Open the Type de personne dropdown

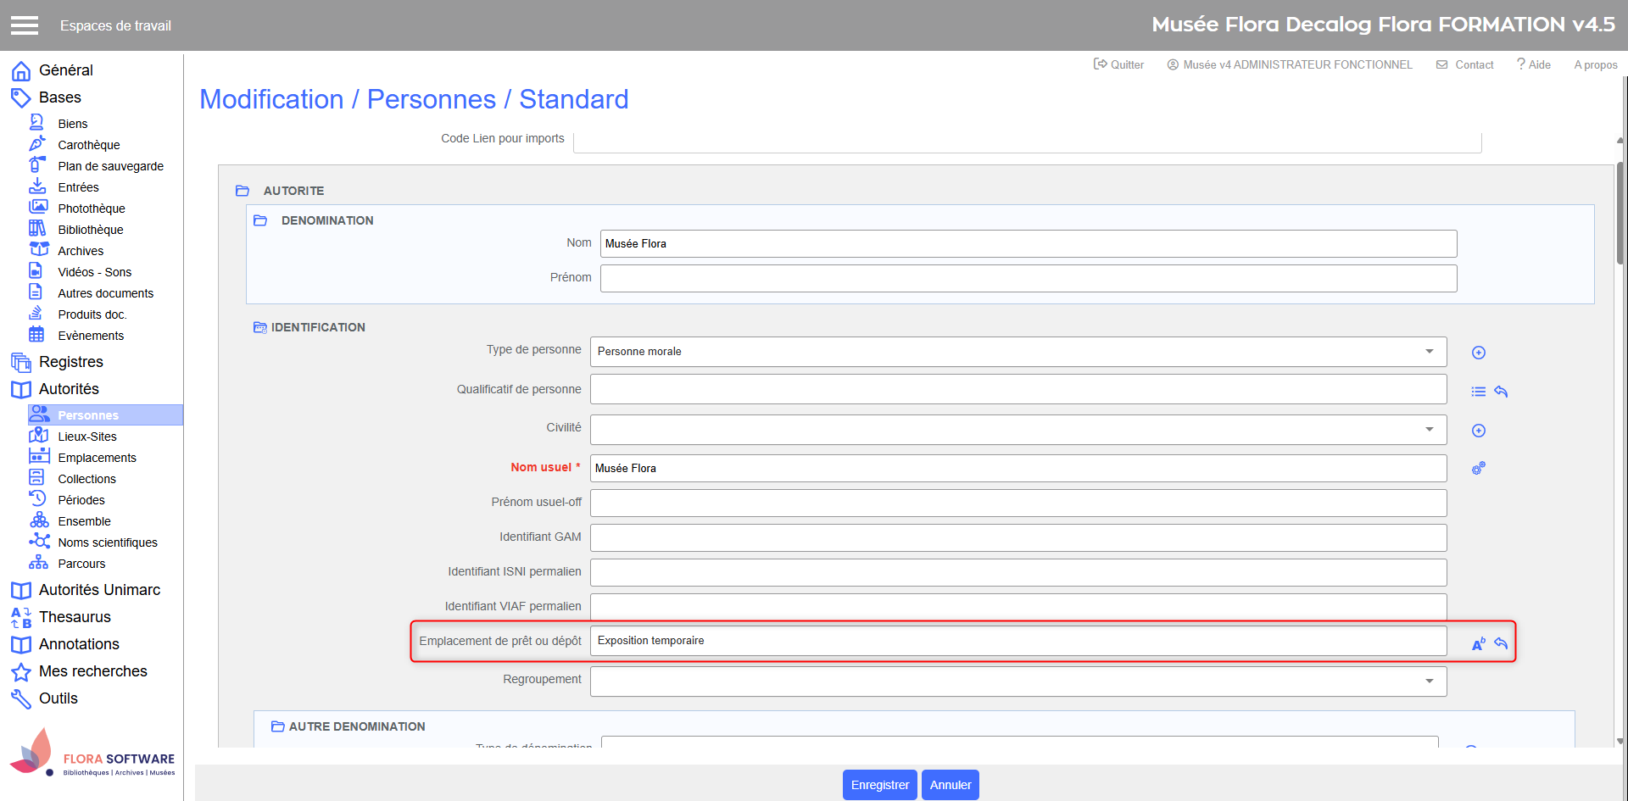[x=1429, y=352]
